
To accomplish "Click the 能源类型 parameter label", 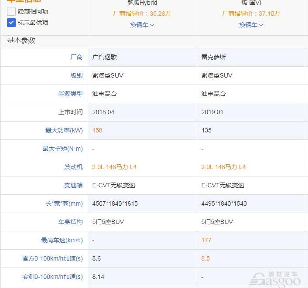I will 70,94.
